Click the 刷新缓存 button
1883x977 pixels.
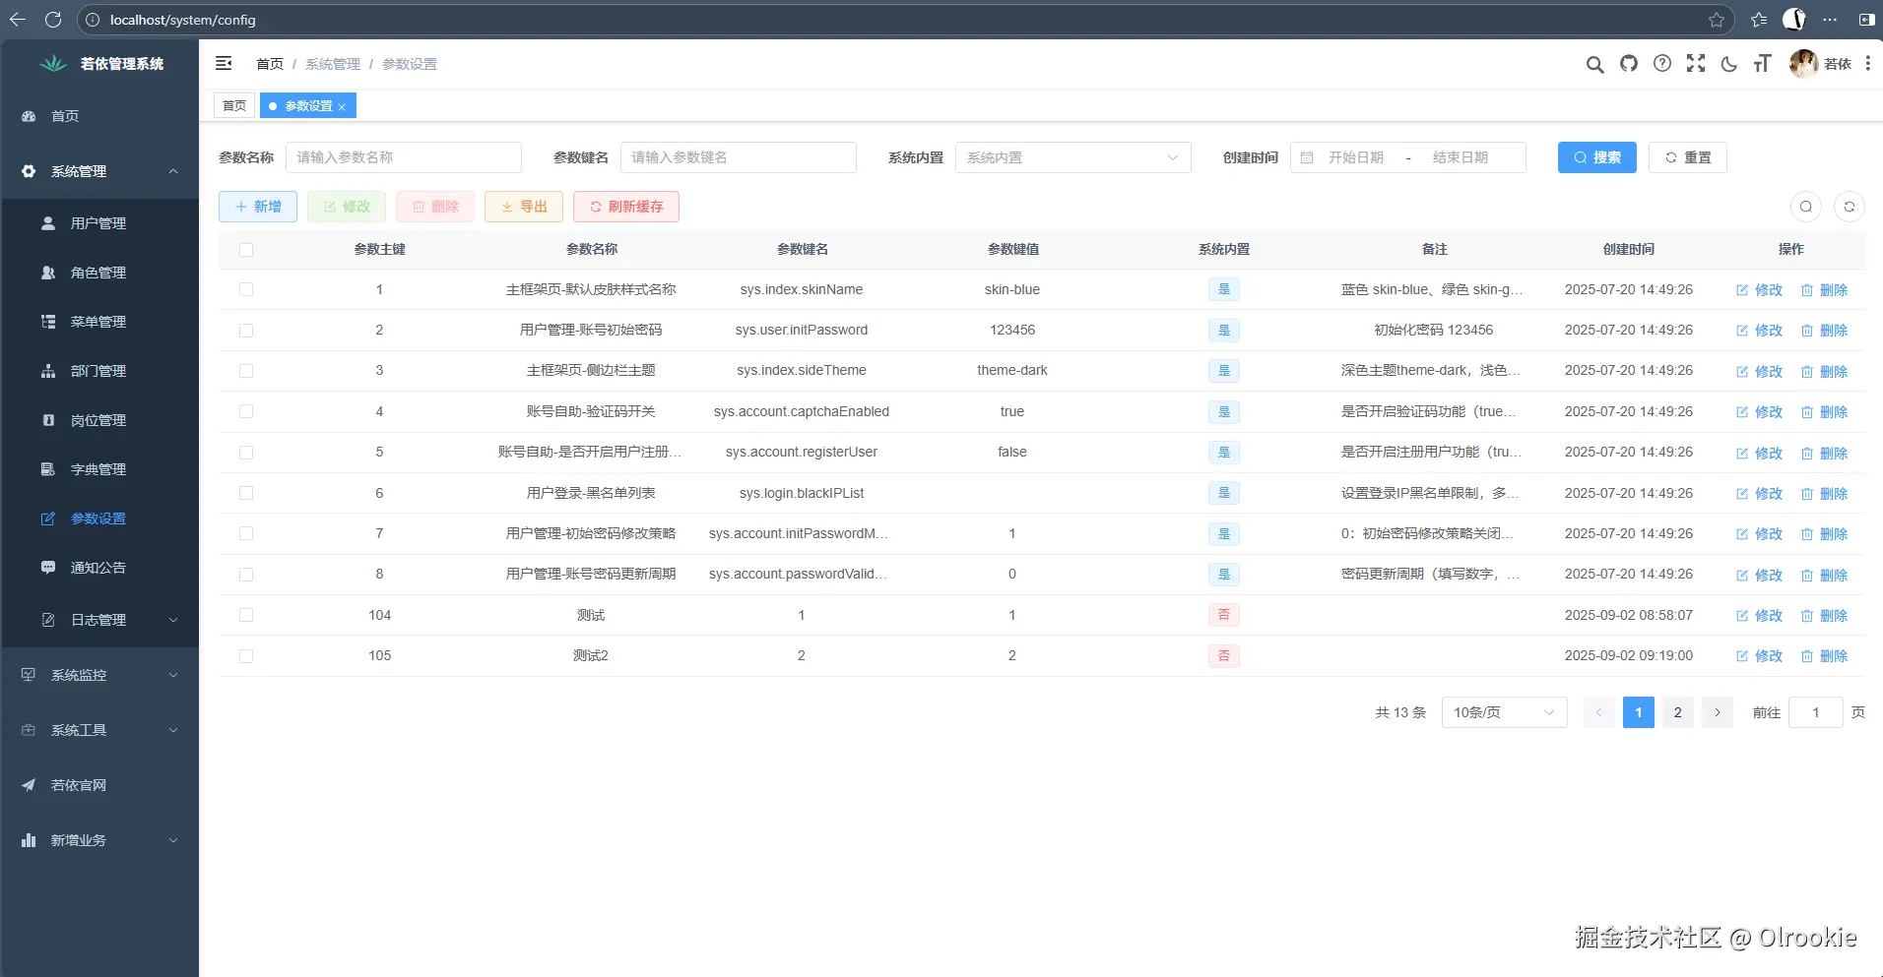point(626,207)
